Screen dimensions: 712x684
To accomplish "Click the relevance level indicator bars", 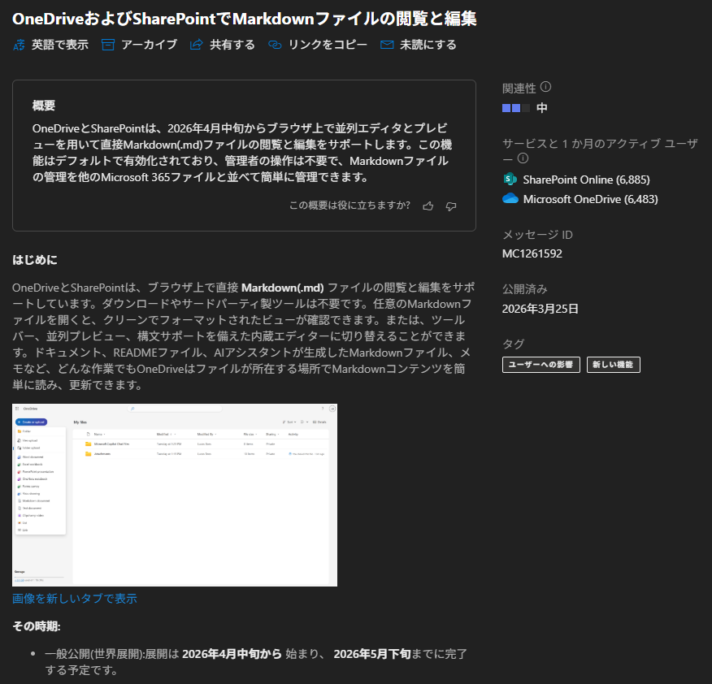I will pos(516,108).
